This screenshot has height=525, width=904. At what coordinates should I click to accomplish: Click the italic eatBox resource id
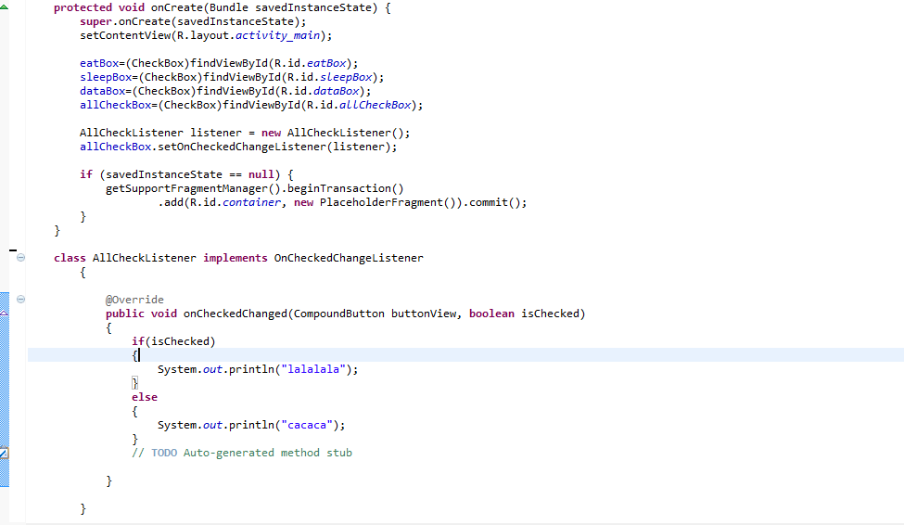[326, 63]
